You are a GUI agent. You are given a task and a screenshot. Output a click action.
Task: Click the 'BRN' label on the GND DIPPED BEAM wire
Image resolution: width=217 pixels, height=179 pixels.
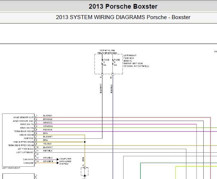pyautogui.click(x=45, y=140)
